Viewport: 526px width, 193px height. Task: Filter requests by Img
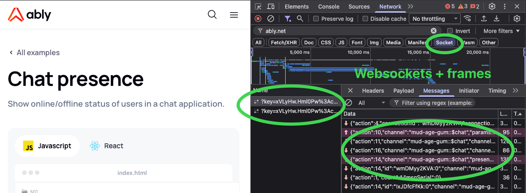tap(374, 42)
